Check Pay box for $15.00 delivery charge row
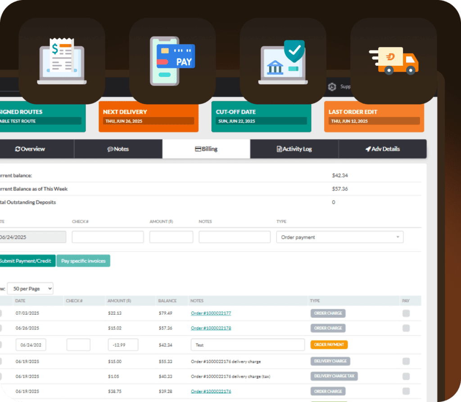Viewport: 461px width, 402px height. click(406, 361)
